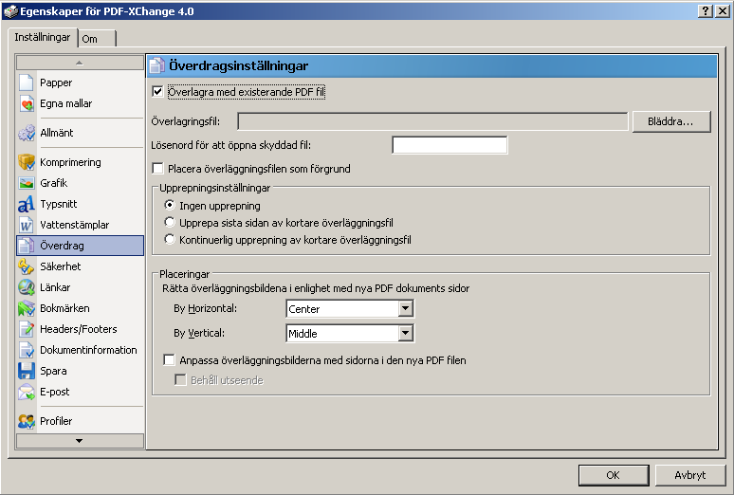Select the Länkar category label
Screen dimensions: 734x495
[55, 287]
